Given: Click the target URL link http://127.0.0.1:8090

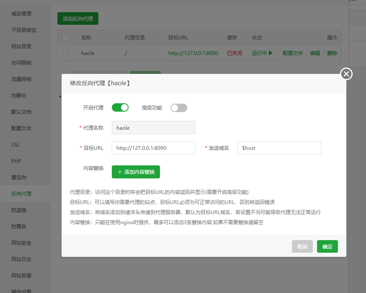Looking at the screenshot, I should coord(193,53).
